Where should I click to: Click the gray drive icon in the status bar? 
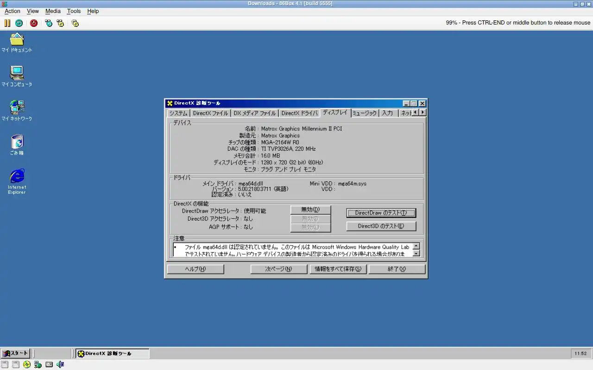tap(49, 364)
